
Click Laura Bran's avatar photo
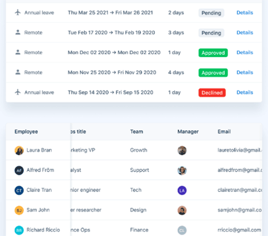click(19, 151)
